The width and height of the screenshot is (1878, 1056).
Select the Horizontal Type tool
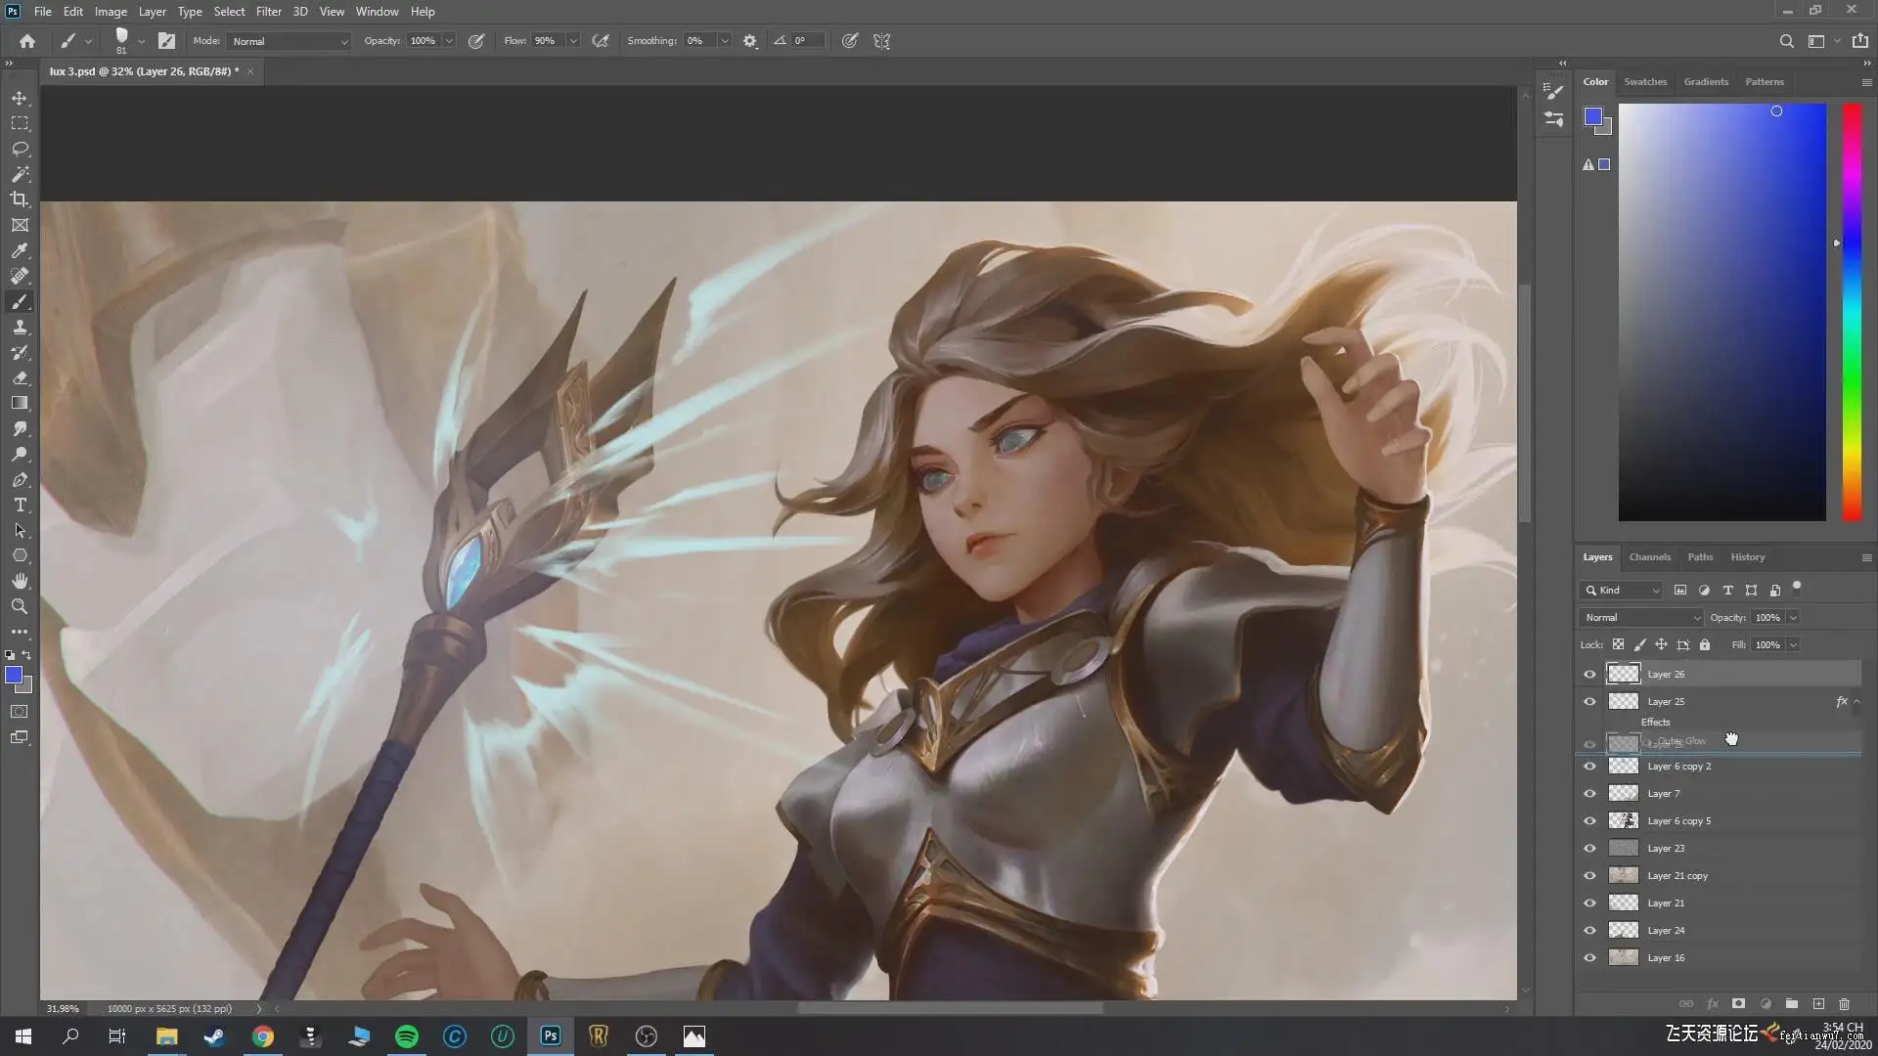[20, 506]
